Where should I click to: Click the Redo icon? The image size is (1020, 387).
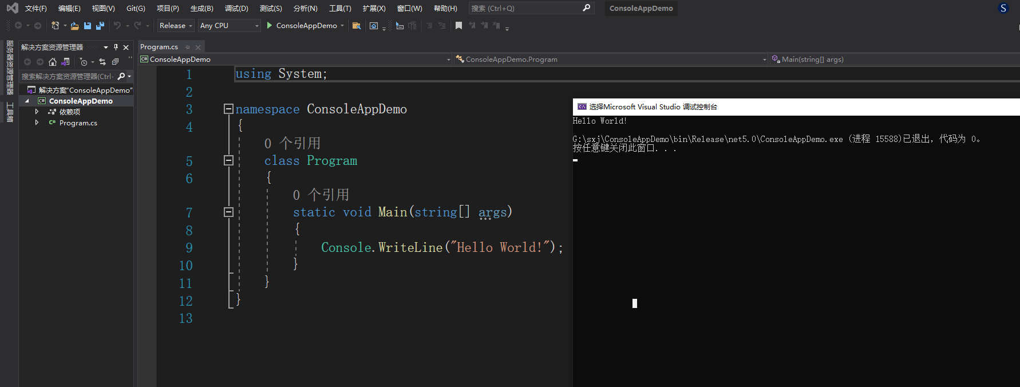coord(137,26)
